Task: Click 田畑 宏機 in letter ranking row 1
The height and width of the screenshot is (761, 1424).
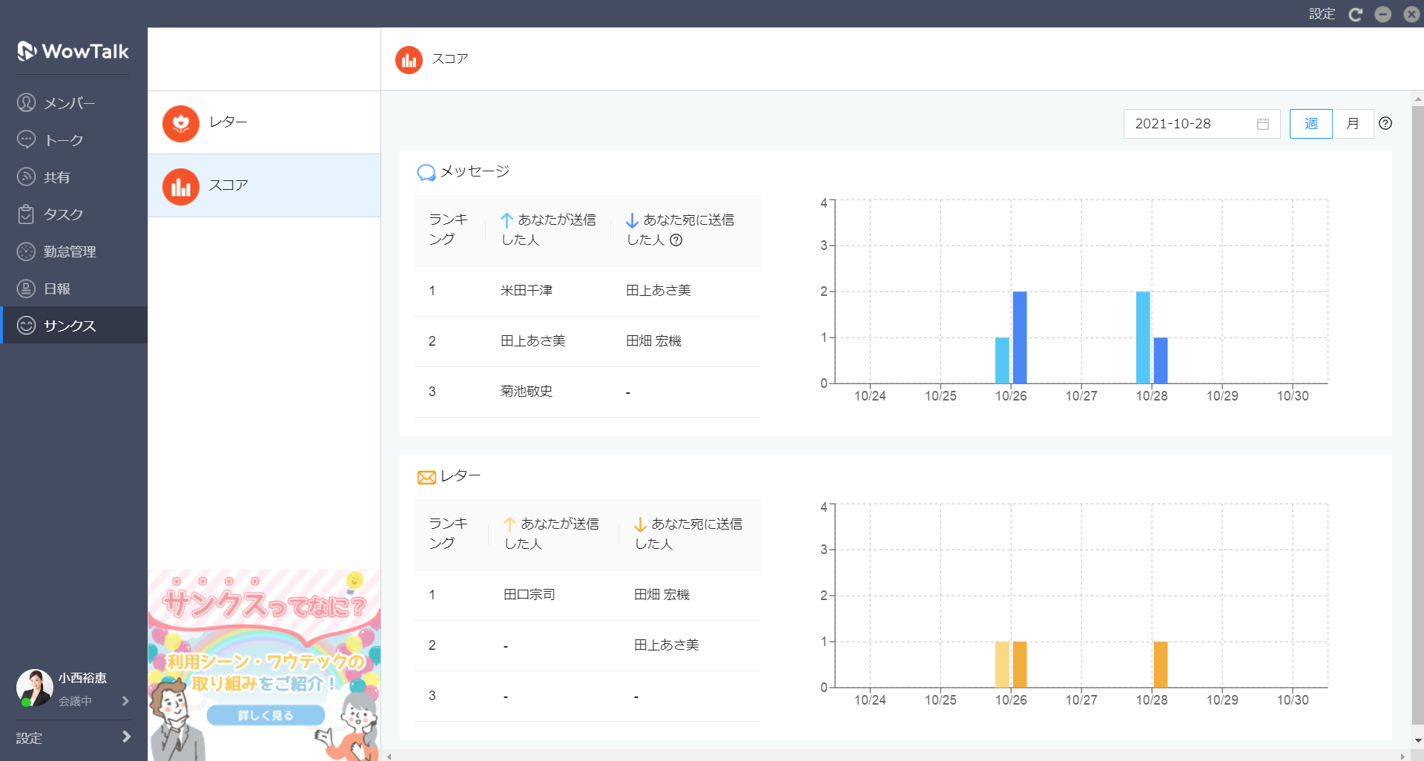Action: [x=662, y=595]
